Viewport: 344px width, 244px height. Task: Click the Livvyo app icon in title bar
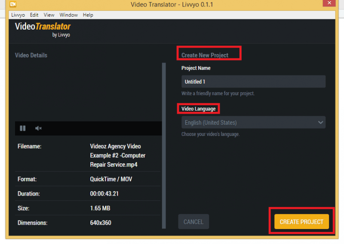click(13, 4)
